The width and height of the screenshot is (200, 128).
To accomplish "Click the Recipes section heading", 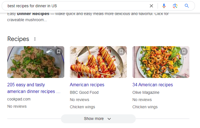I will (x=18, y=39).
